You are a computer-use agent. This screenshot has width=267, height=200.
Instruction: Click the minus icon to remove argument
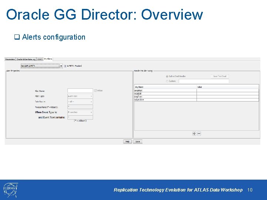(199, 134)
